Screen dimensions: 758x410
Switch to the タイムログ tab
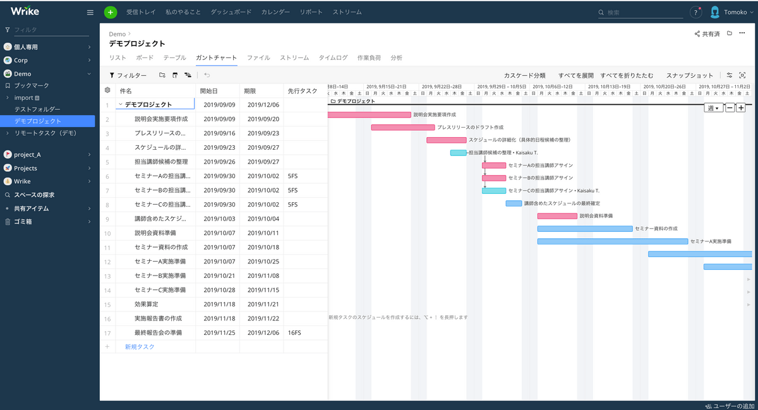(x=333, y=57)
